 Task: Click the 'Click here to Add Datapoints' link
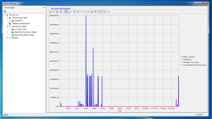tap(61, 8)
